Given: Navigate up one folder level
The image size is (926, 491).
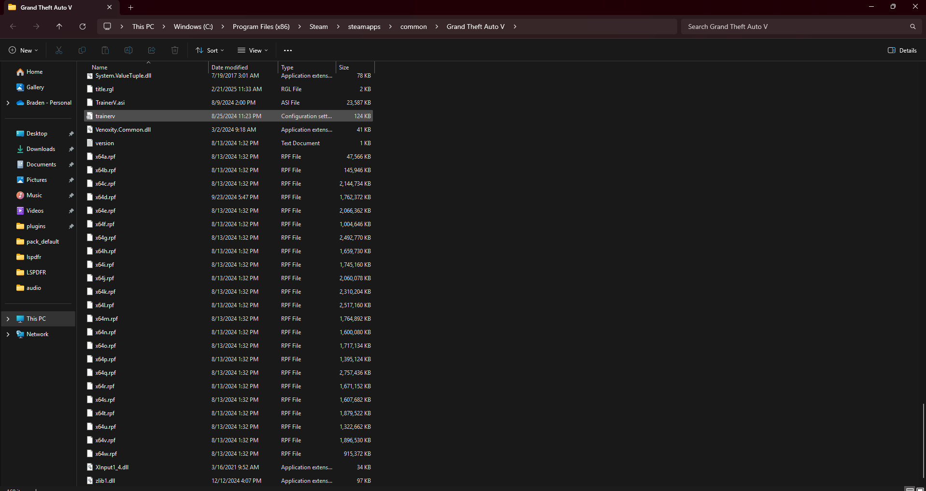Looking at the screenshot, I should (59, 27).
